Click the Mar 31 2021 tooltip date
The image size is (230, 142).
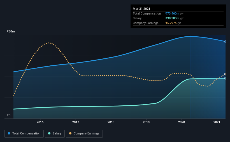[141, 9]
